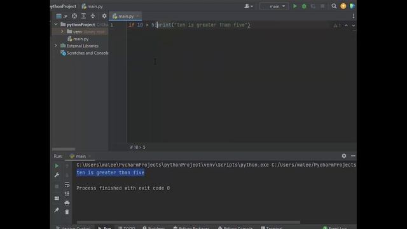Expand the venv folder

62,31
